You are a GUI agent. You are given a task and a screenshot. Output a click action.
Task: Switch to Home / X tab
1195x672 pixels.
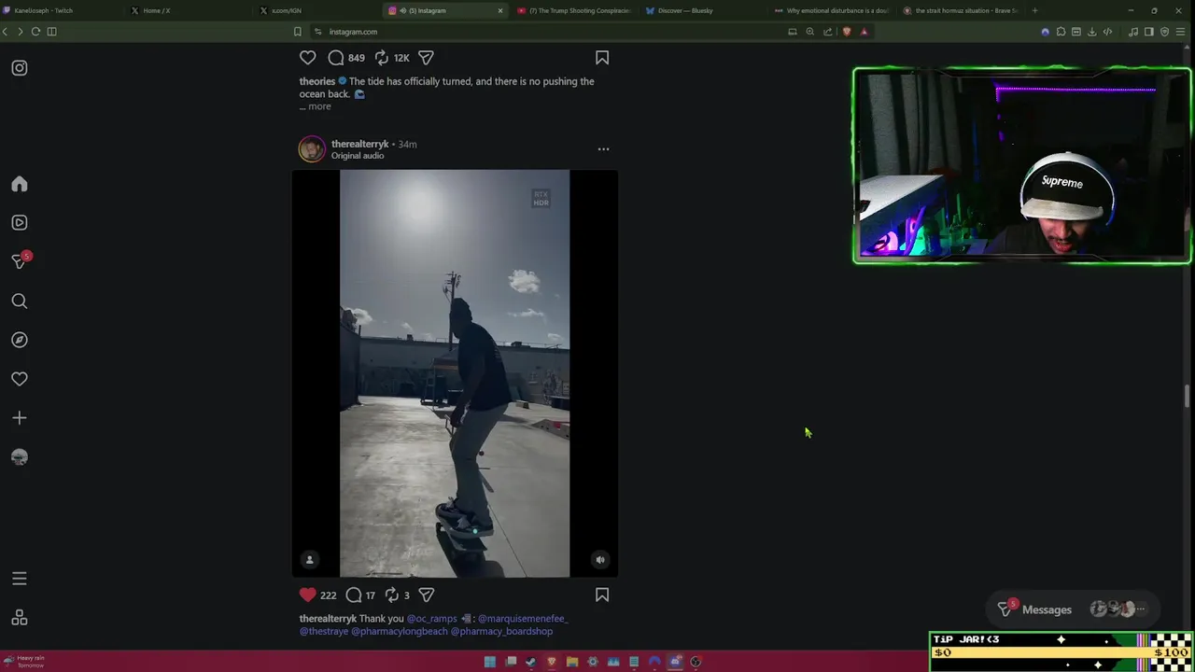tap(187, 10)
